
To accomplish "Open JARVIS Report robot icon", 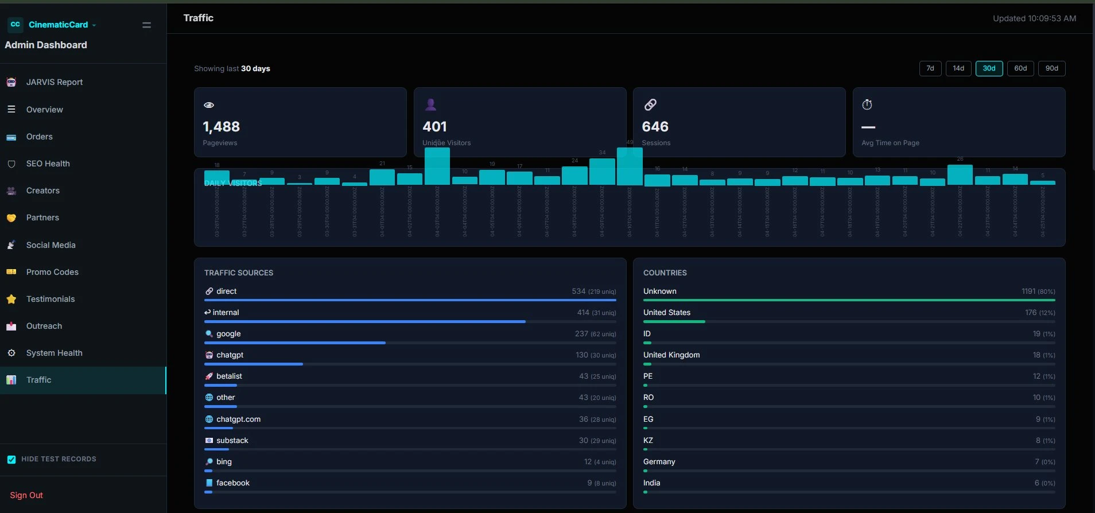I will click(11, 82).
